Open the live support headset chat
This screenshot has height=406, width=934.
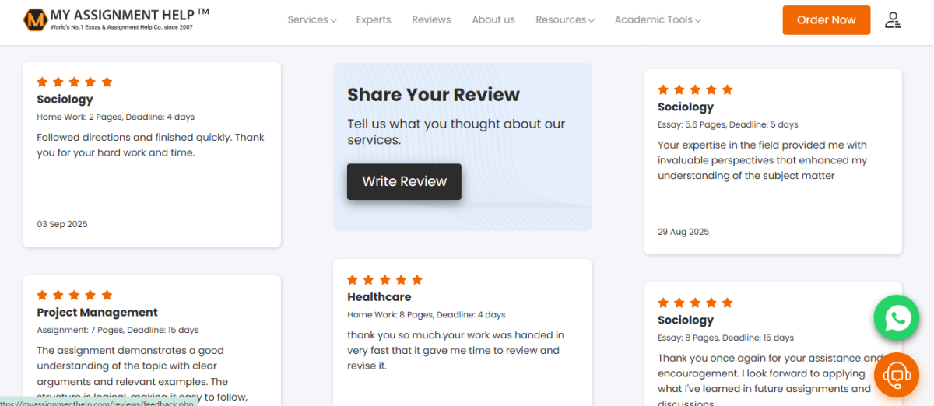click(897, 375)
